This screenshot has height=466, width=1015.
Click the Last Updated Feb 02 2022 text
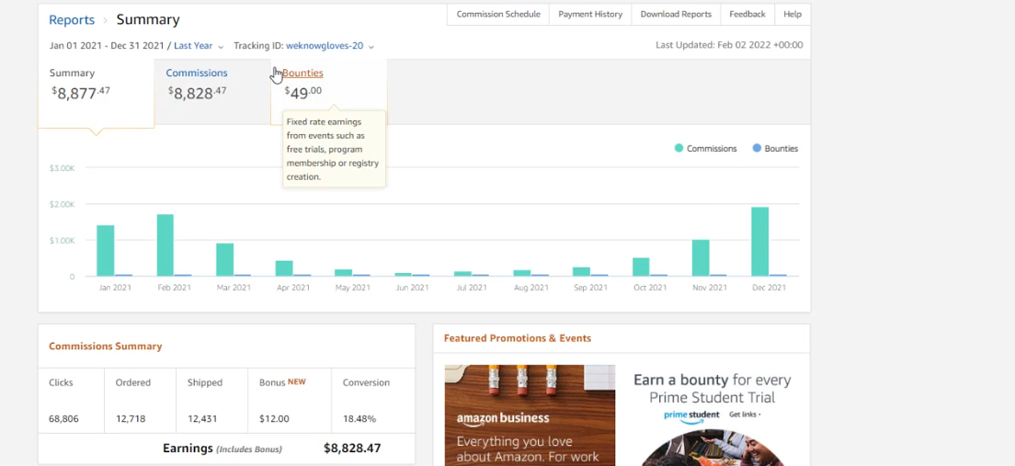point(729,45)
